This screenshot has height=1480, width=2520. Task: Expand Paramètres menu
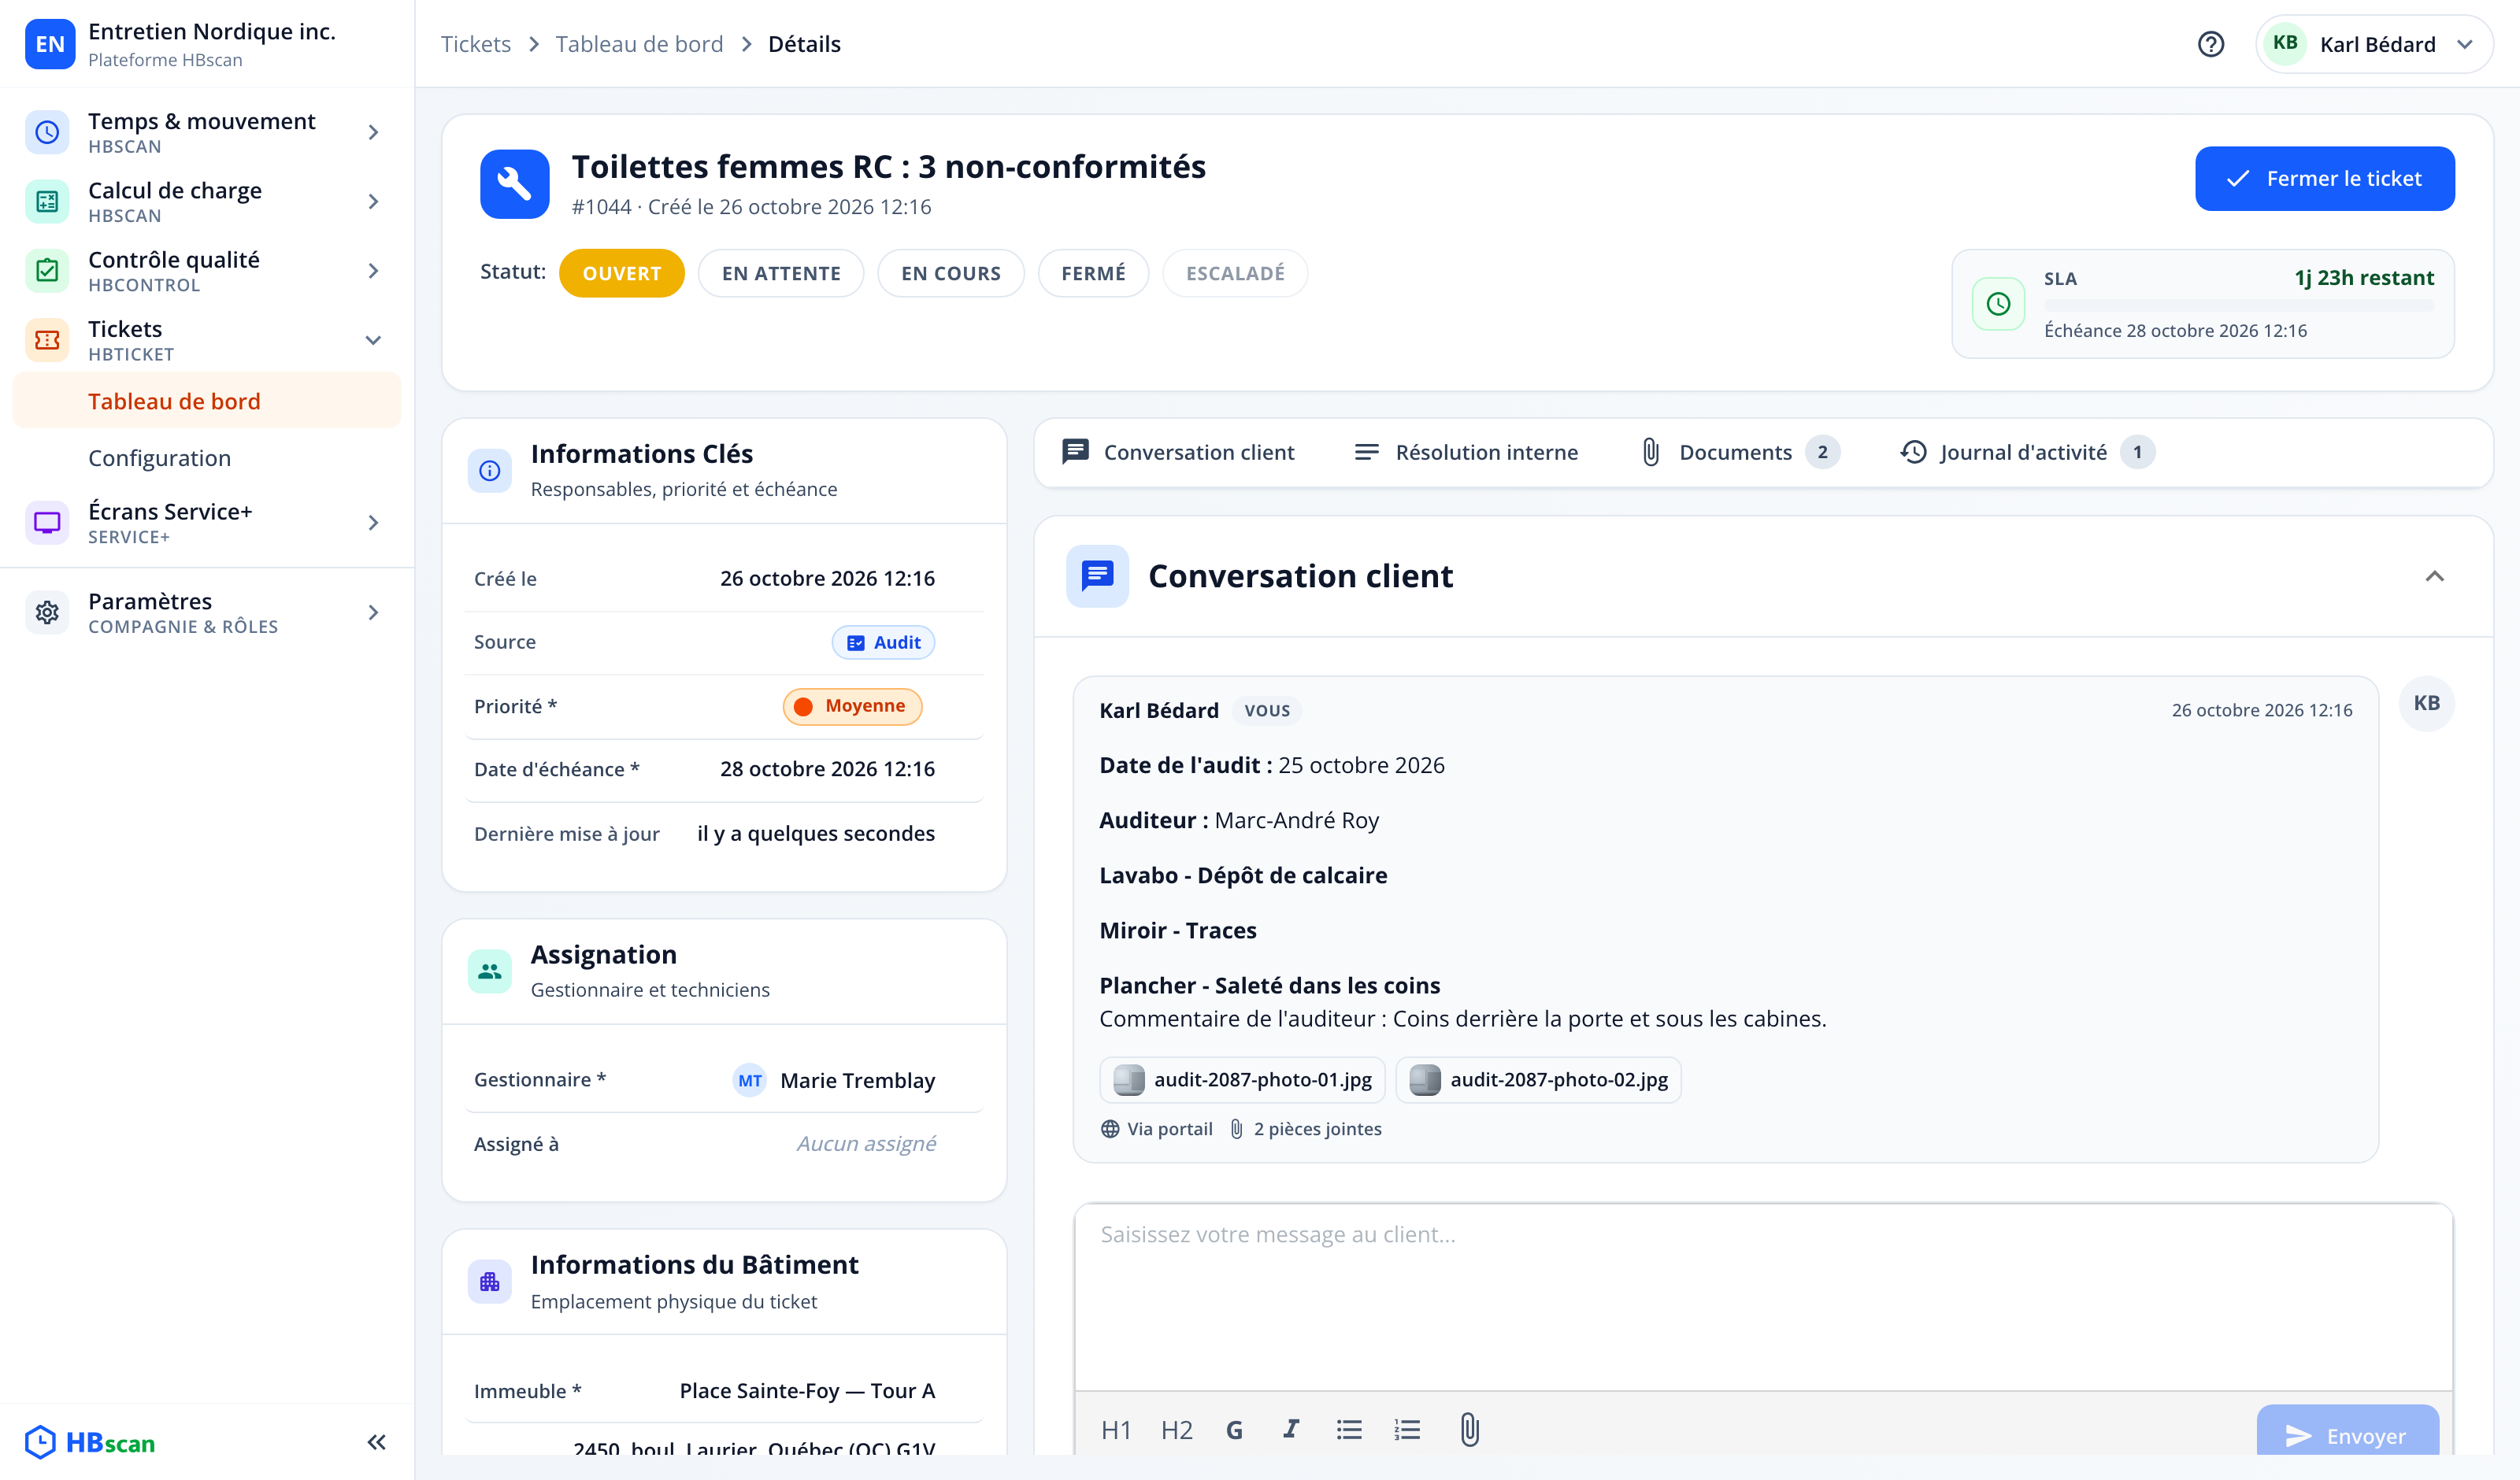207,612
